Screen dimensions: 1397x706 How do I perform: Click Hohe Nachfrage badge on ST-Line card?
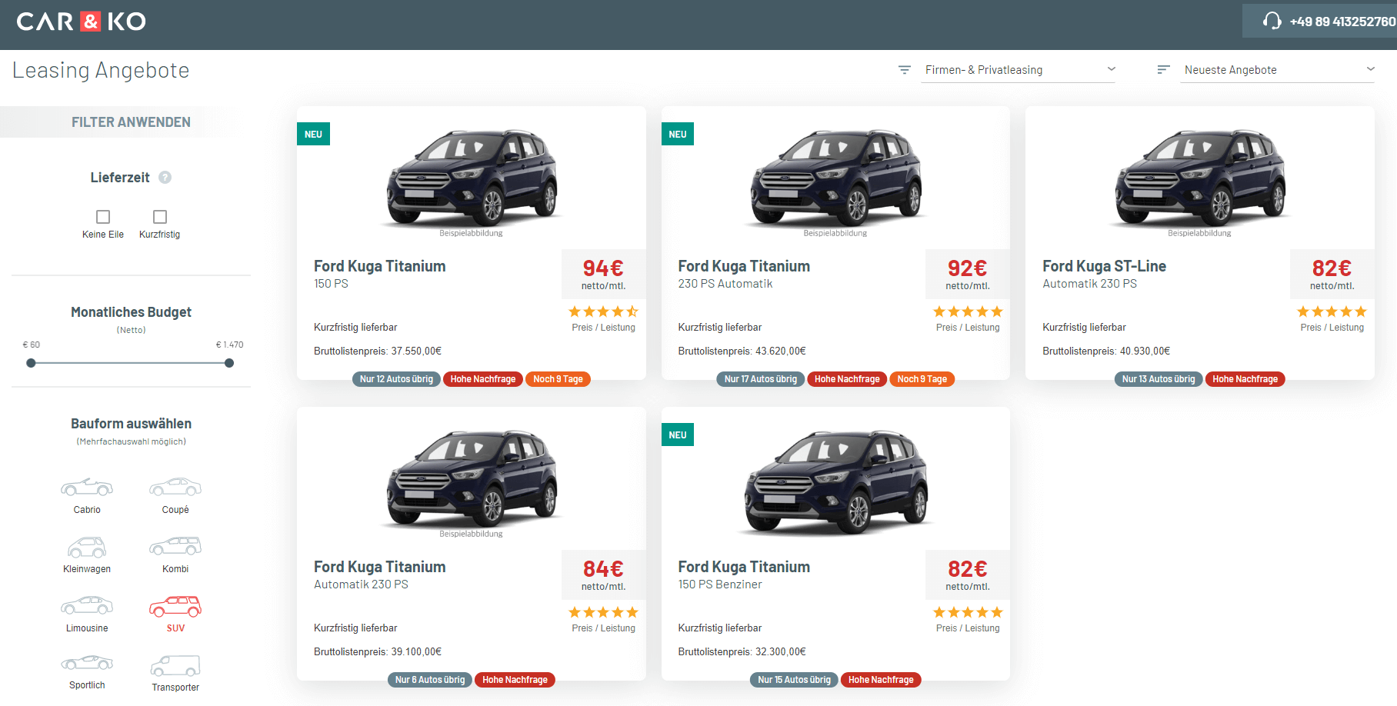point(1245,379)
